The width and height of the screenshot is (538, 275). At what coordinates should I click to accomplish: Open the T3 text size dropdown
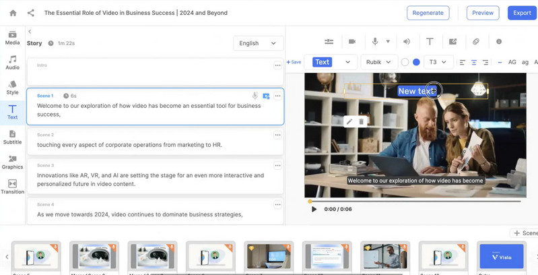(x=438, y=62)
